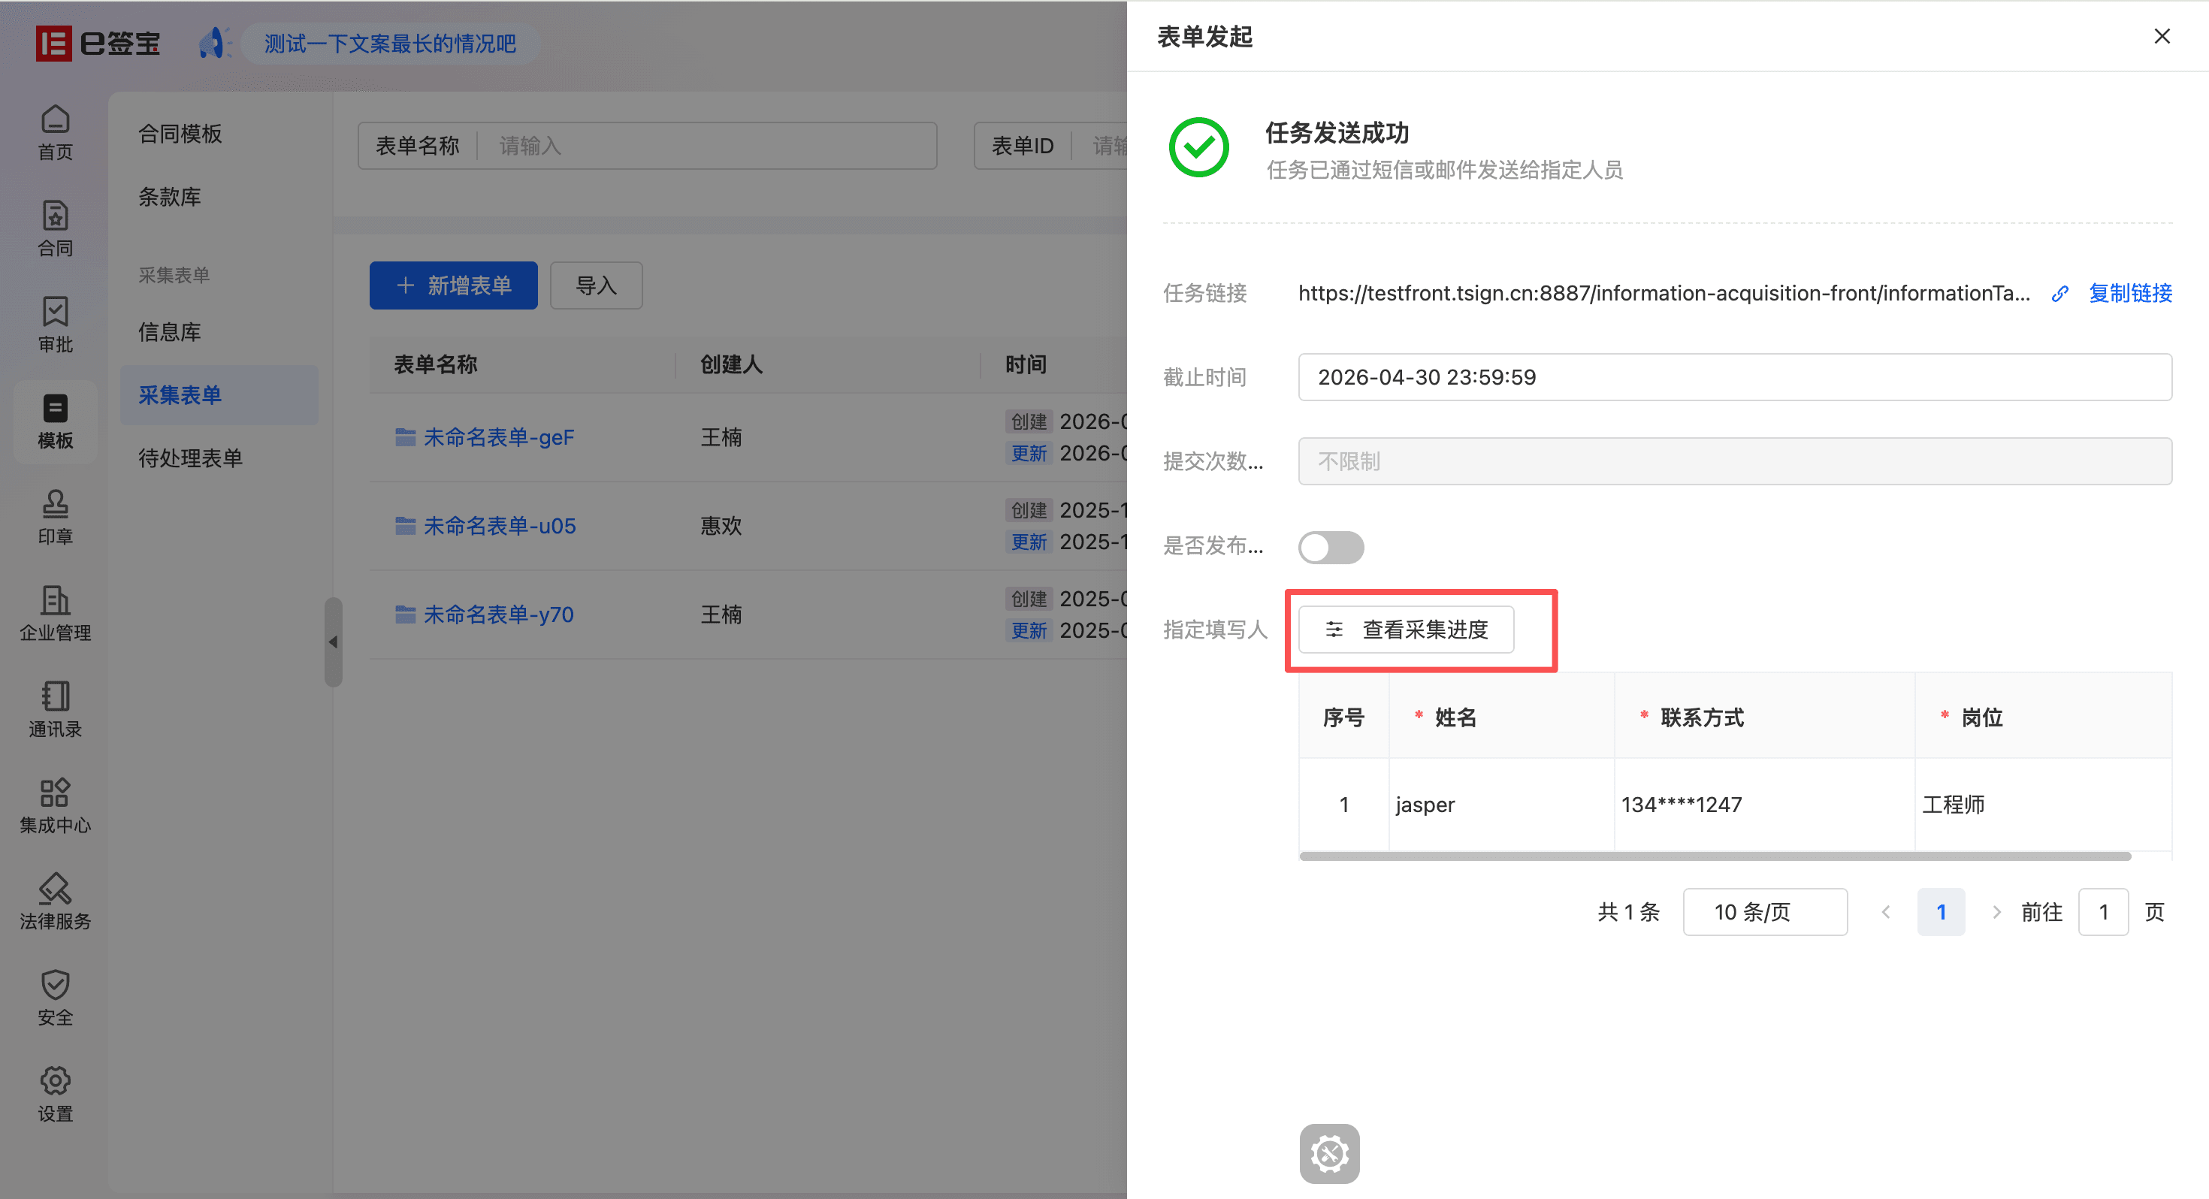Image resolution: width=2209 pixels, height=1199 pixels.
Task: Click the e签宝 logo
Action: point(98,43)
